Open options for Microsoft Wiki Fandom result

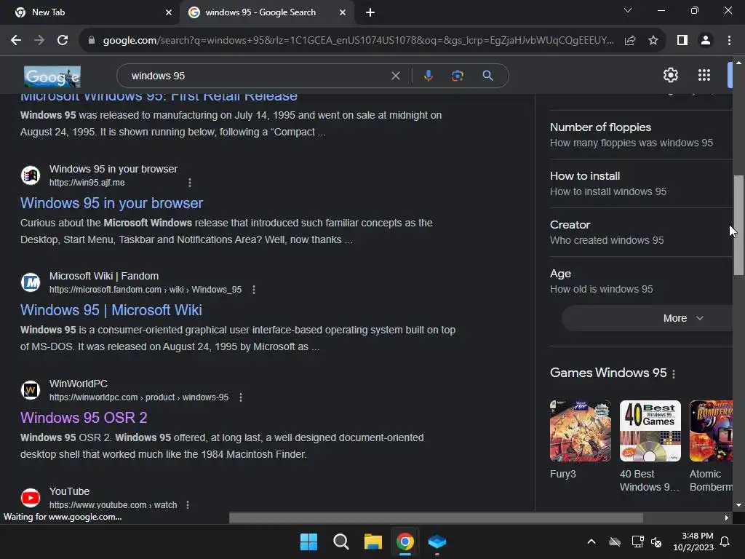point(254,290)
